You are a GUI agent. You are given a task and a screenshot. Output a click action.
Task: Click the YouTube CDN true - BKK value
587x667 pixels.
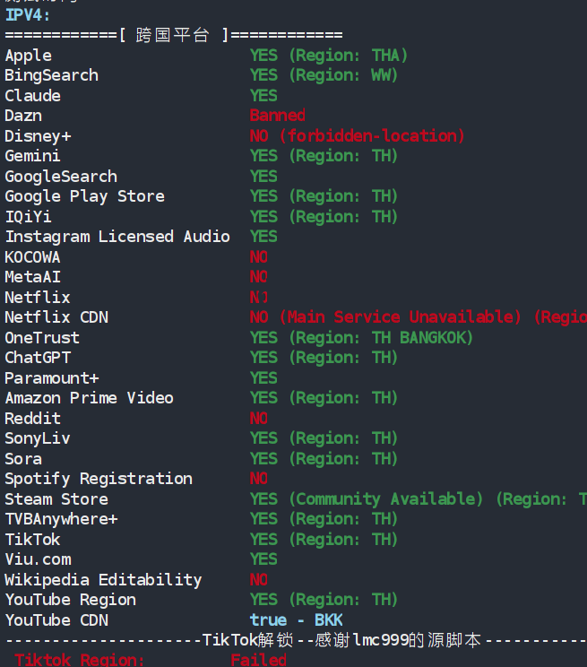coord(296,620)
